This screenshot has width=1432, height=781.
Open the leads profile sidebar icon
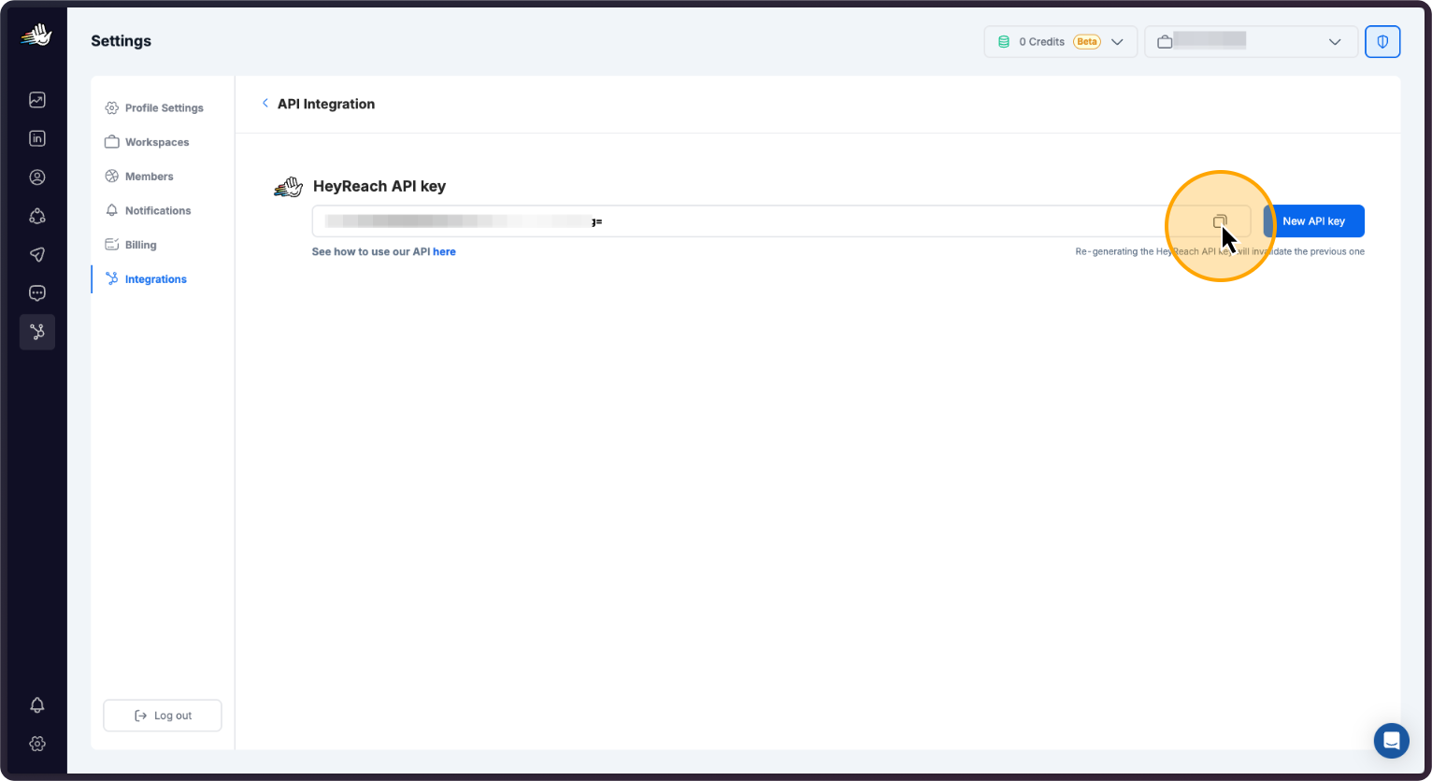tap(37, 177)
